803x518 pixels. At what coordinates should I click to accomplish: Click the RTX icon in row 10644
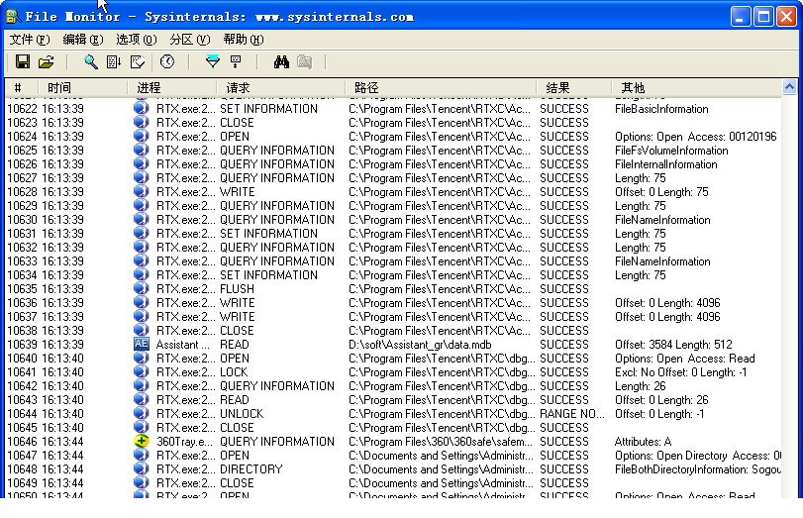point(141,413)
